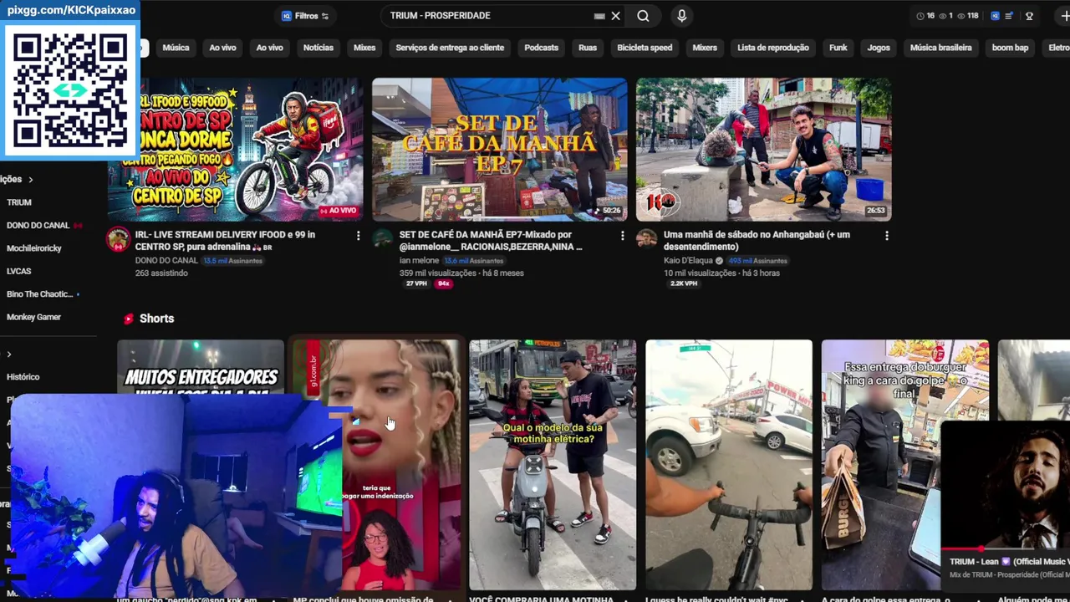Select the Funk filter chip
This screenshot has width=1070, height=602.
pos(838,48)
